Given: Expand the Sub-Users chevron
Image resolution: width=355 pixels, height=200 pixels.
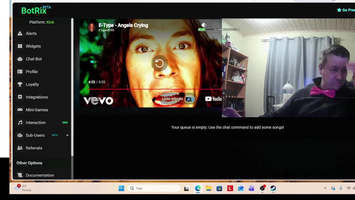Looking at the screenshot, I should tap(67, 135).
